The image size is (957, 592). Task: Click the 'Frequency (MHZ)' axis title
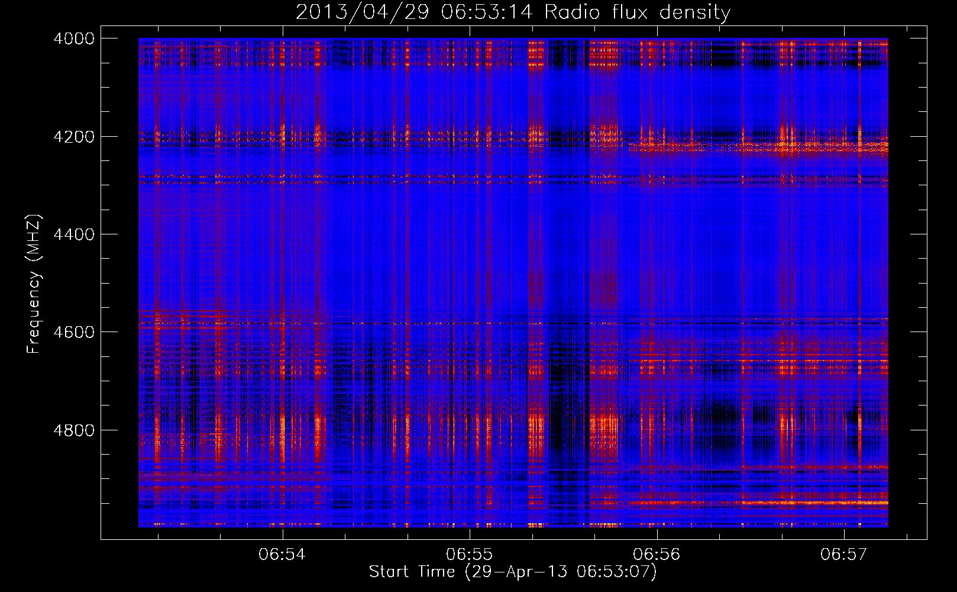coord(34,284)
